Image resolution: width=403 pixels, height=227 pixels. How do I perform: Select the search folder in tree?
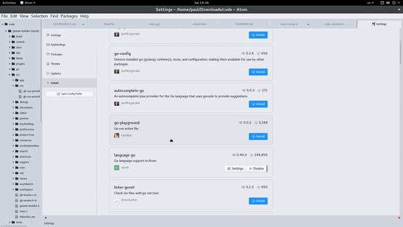[x=23, y=151]
